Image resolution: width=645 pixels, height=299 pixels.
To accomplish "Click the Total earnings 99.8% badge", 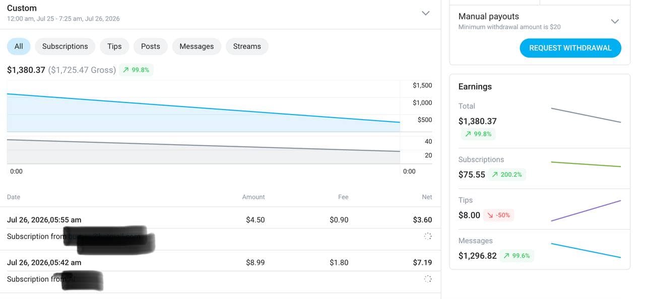I will point(478,134).
